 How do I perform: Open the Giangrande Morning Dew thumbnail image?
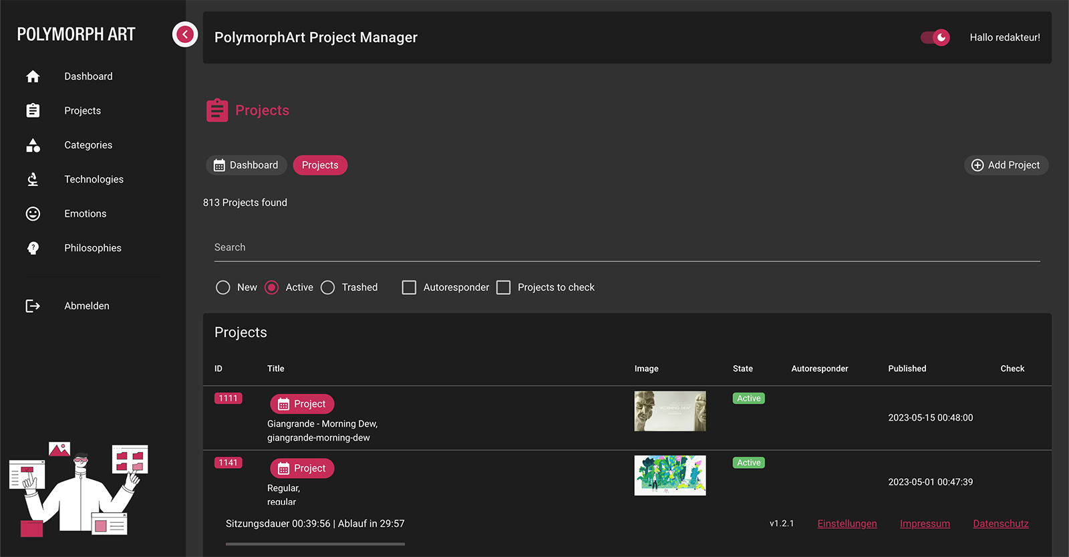[x=670, y=411]
